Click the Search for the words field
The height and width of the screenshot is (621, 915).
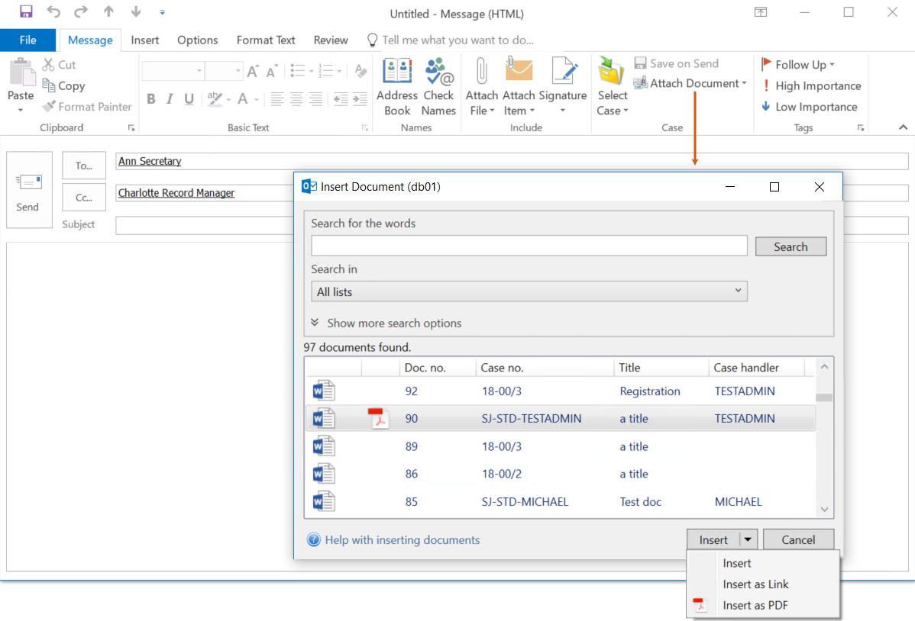529,246
